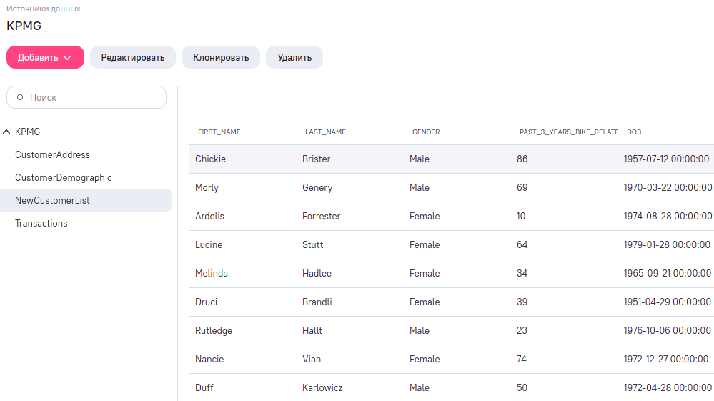Select the NewCustomerList table

(86, 200)
